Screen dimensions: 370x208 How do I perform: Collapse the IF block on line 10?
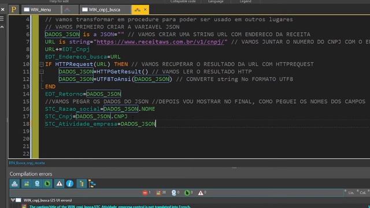pos(42,64)
